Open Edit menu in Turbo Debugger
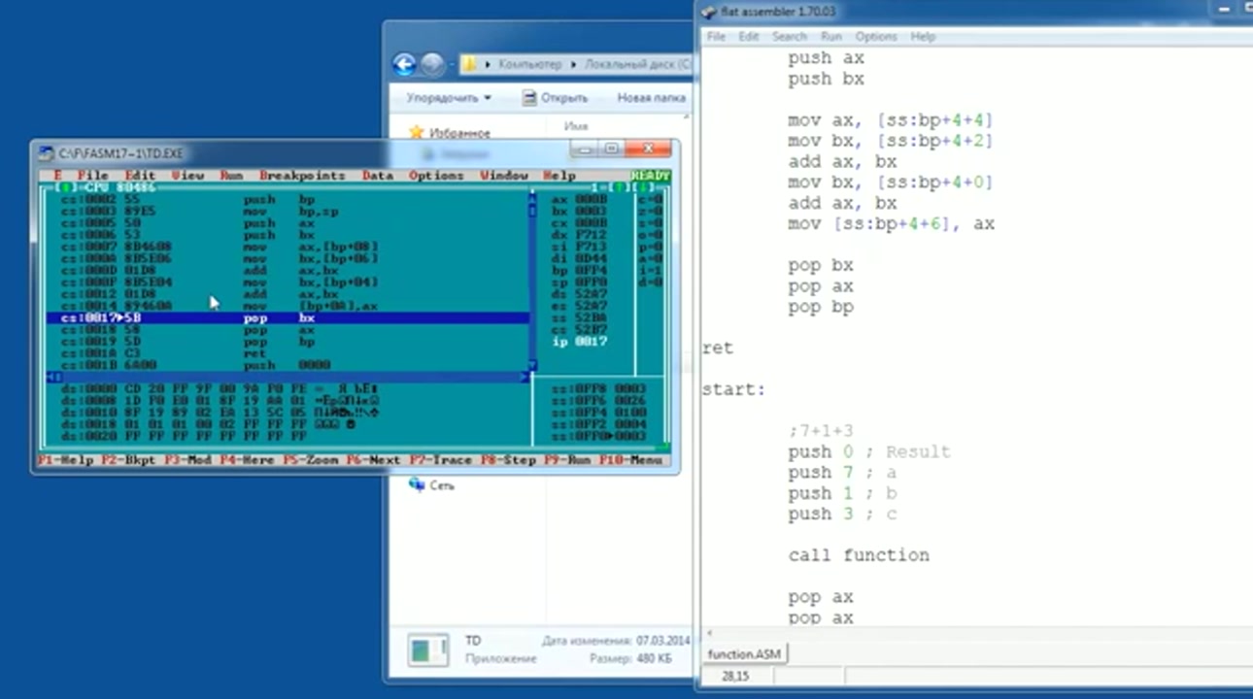The image size is (1253, 699). (140, 176)
